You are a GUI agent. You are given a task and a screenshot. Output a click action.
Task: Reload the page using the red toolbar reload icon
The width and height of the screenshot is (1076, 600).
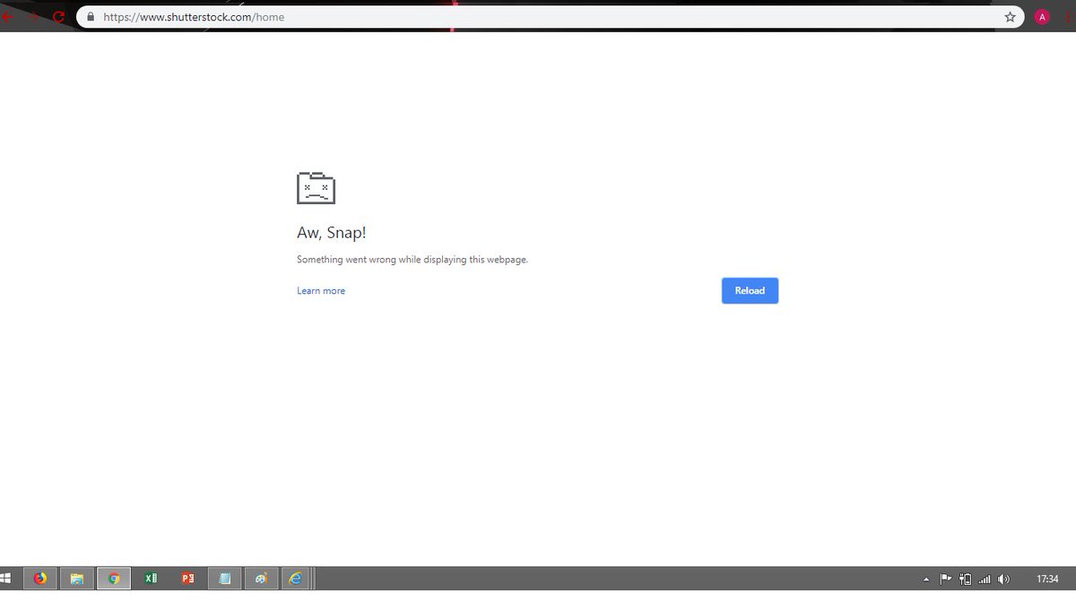pos(59,17)
